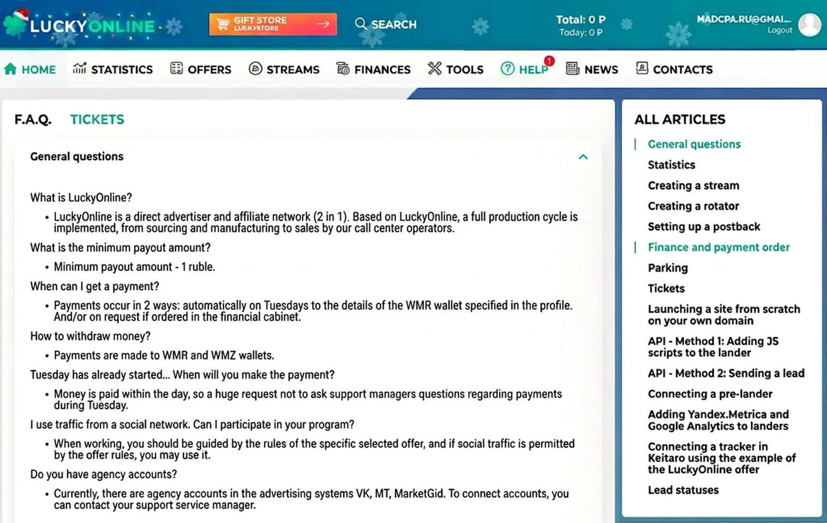Open the Statistics menu item

point(122,70)
